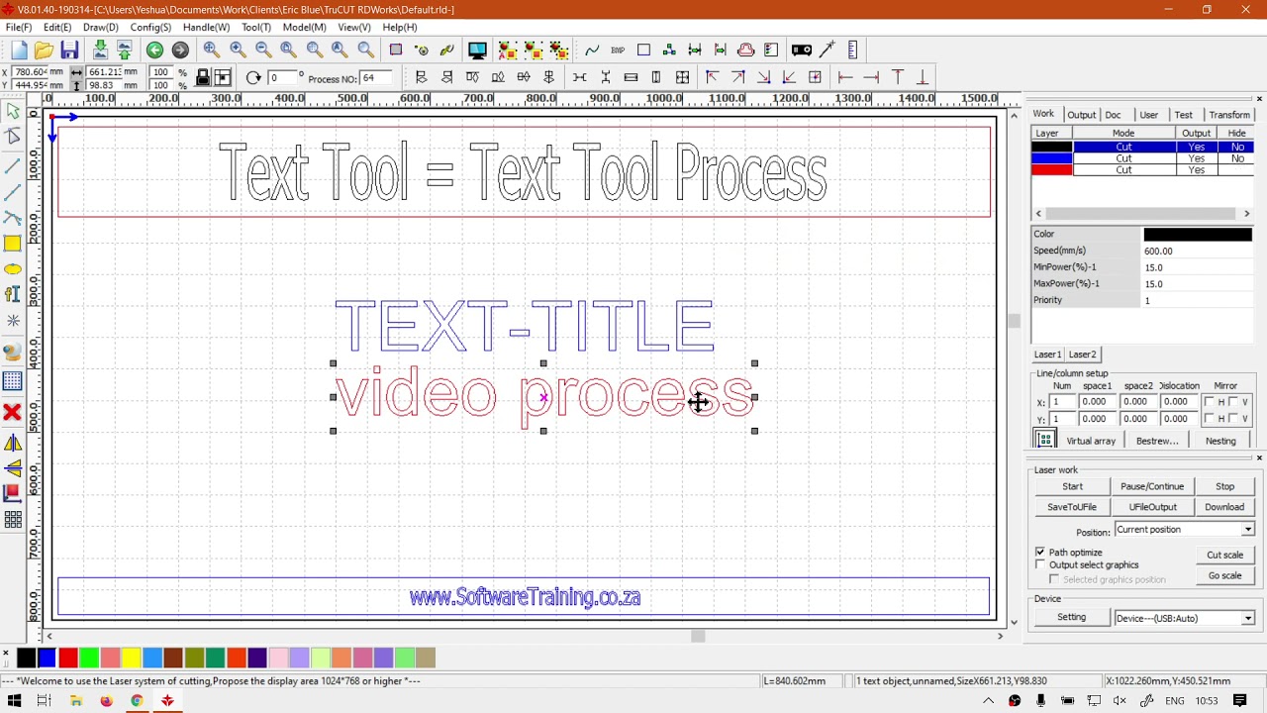Create a new document via New icon

point(19,51)
